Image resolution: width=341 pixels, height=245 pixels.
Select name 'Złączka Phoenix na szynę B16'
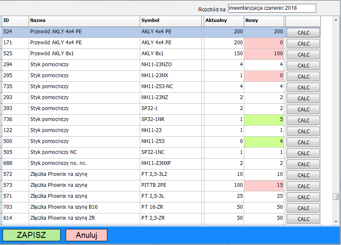point(84,208)
